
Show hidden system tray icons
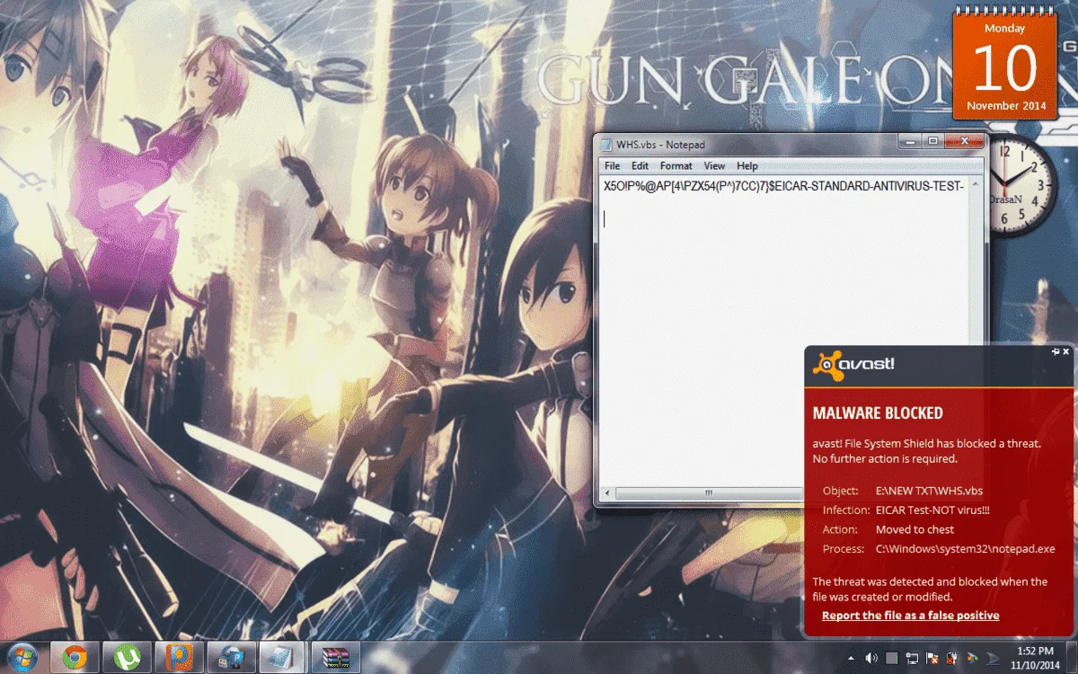(852, 657)
